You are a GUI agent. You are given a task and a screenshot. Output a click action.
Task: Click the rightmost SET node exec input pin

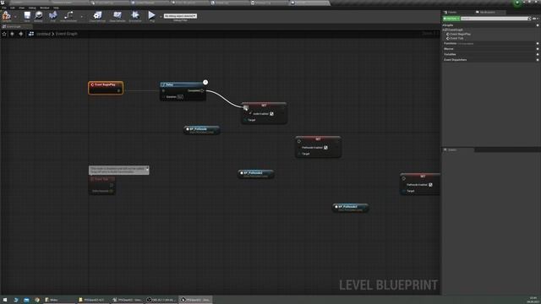[404, 178]
